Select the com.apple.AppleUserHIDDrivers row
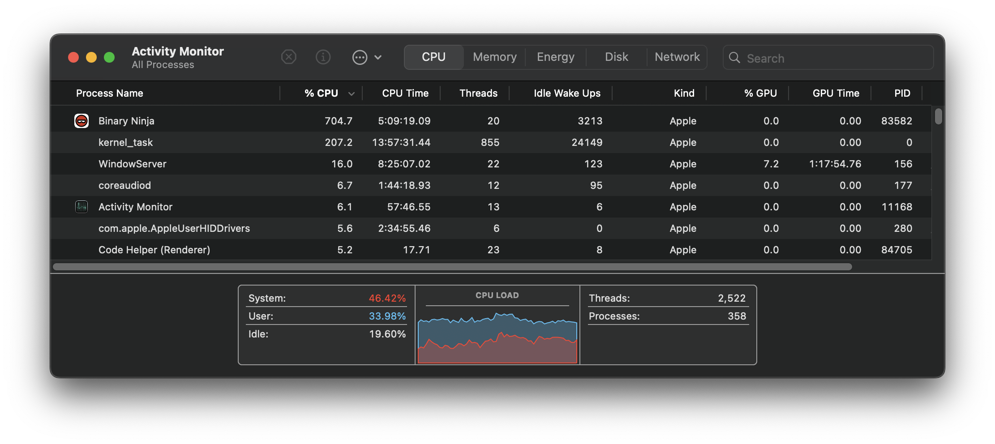The height and width of the screenshot is (444, 995). pyautogui.click(x=491, y=228)
